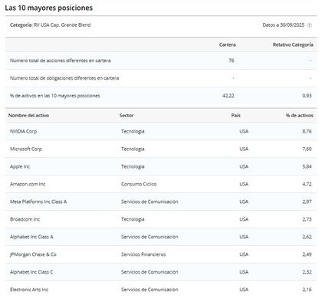Screen dimensions: 322x305
Task: Click the '% de activos' column header
Action: (x=300, y=116)
